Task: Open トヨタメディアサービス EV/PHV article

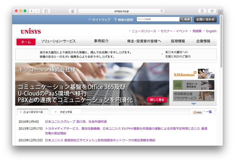Action: 126,131
